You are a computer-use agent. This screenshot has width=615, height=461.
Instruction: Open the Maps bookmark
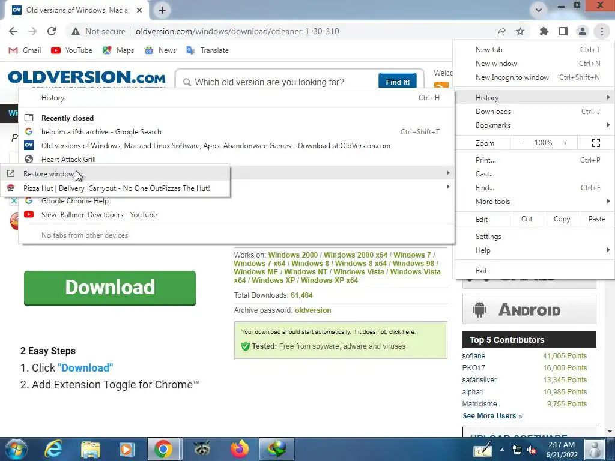coord(118,50)
